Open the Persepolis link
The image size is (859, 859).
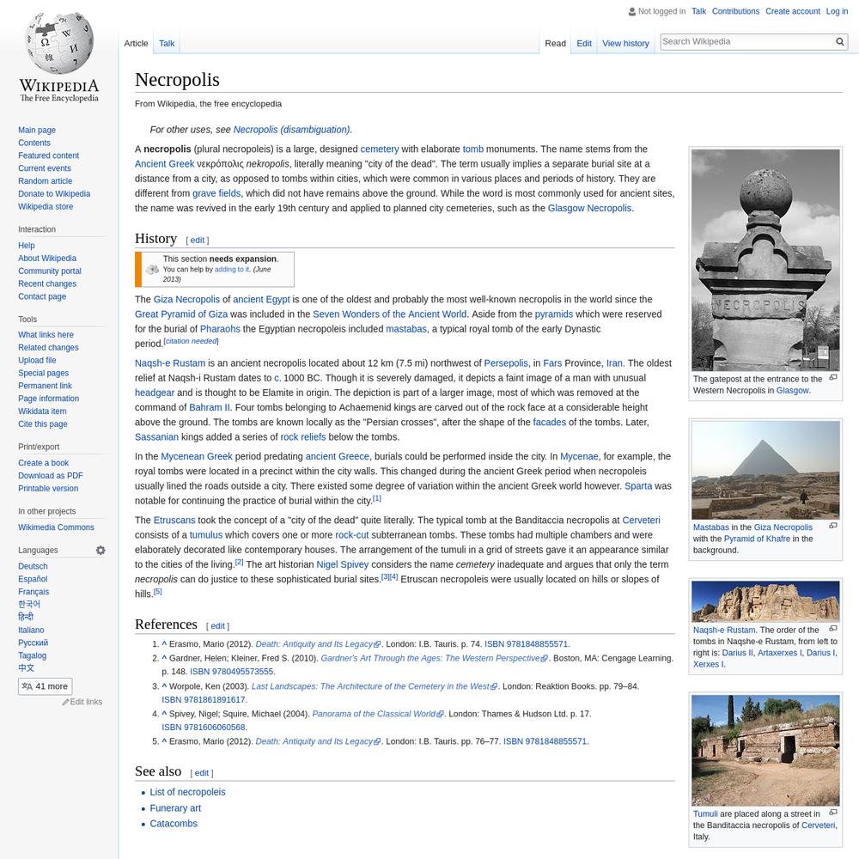click(506, 363)
